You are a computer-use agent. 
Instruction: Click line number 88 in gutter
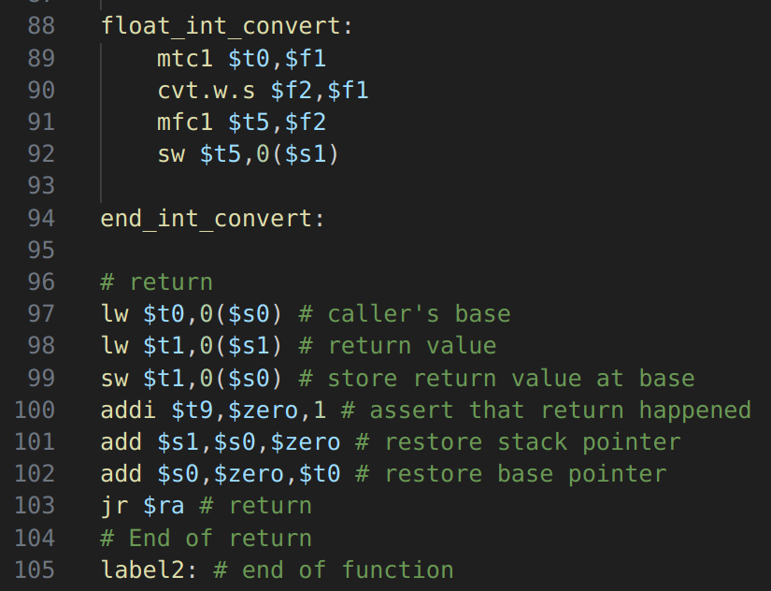tap(41, 25)
